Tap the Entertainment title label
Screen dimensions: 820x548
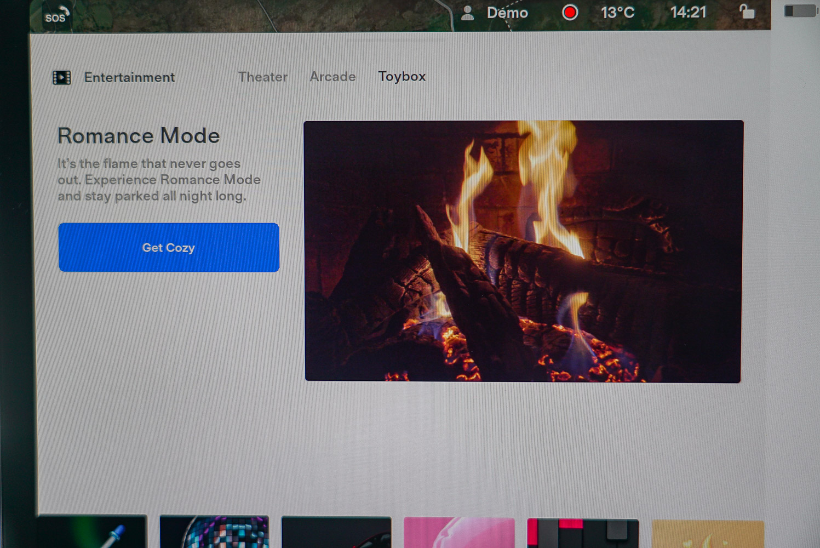click(x=129, y=78)
